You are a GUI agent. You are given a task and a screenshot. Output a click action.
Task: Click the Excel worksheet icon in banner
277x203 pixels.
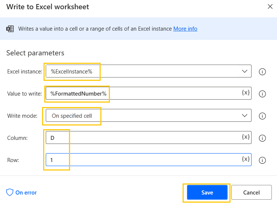click(x=10, y=29)
